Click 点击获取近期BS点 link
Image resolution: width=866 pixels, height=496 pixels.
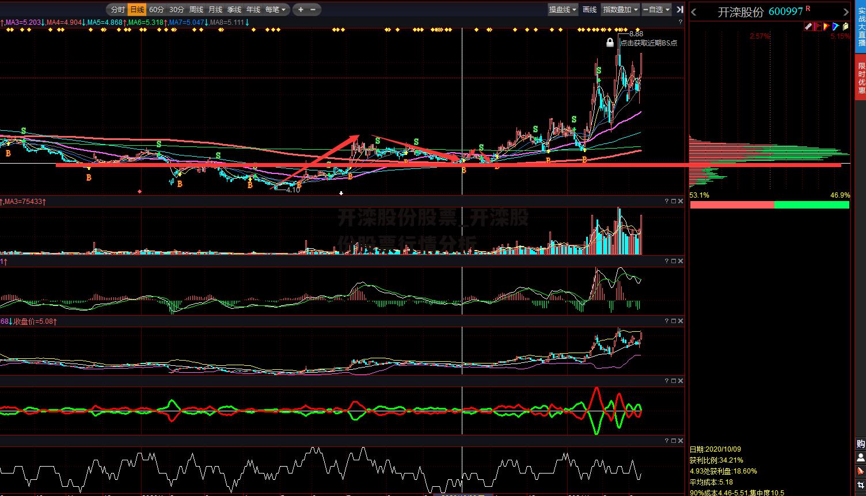tap(648, 43)
